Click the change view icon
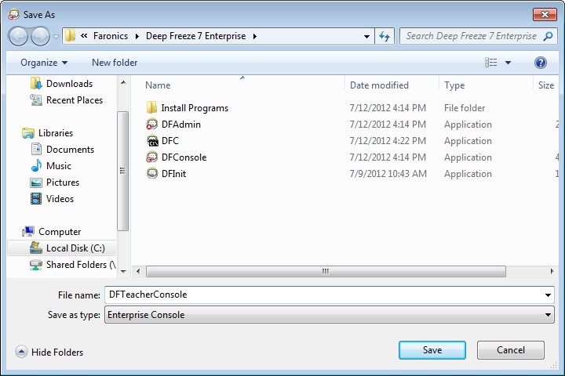565x376 pixels. coord(490,63)
